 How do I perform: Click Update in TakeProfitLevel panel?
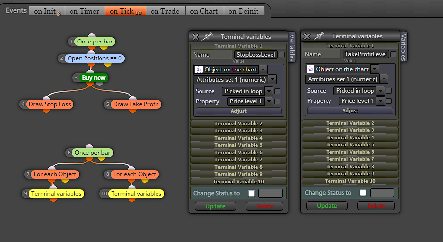(327, 206)
